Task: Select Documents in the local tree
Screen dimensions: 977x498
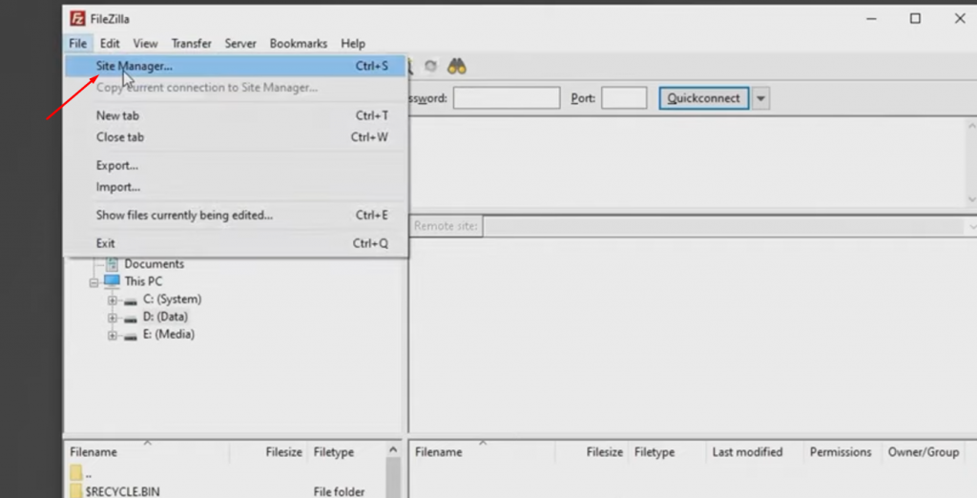Action: coord(154,264)
